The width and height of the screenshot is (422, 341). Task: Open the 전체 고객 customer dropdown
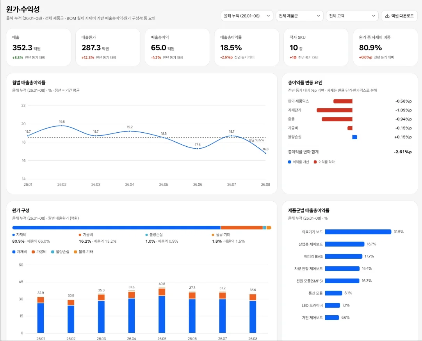click(352, 16)
